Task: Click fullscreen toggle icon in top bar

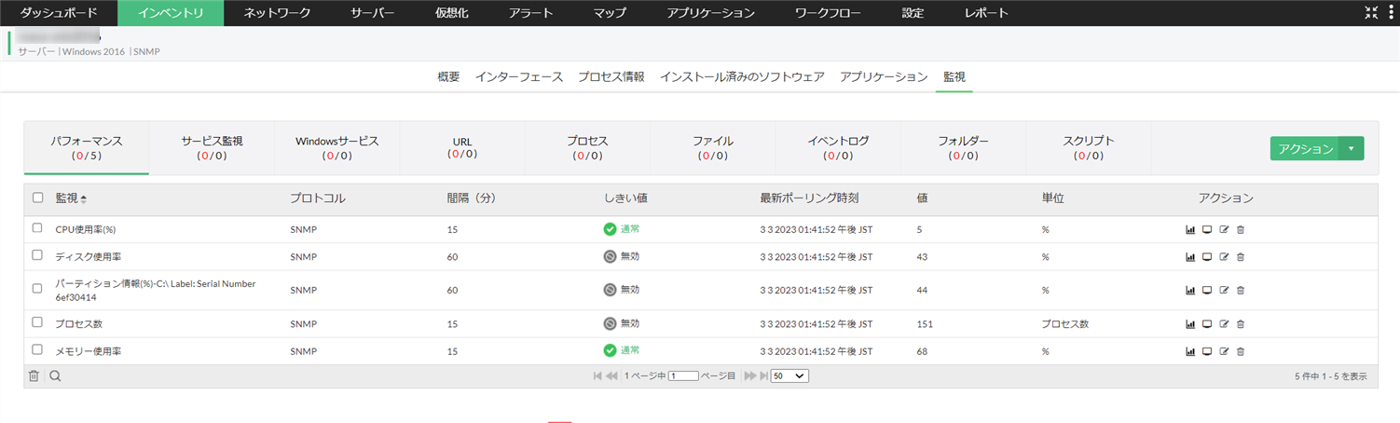Action: 1370,13
